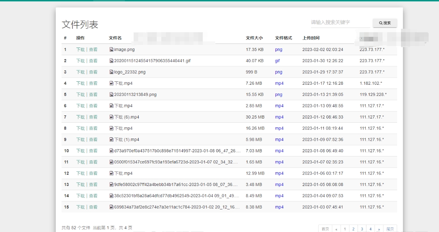Image resolution: width=439 pixels, height=232 pixels.
Task: Click the previous page « button
Action: 336,229
